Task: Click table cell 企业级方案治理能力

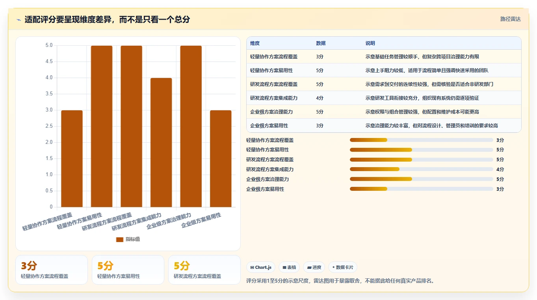Action: [x=271, y=112]
